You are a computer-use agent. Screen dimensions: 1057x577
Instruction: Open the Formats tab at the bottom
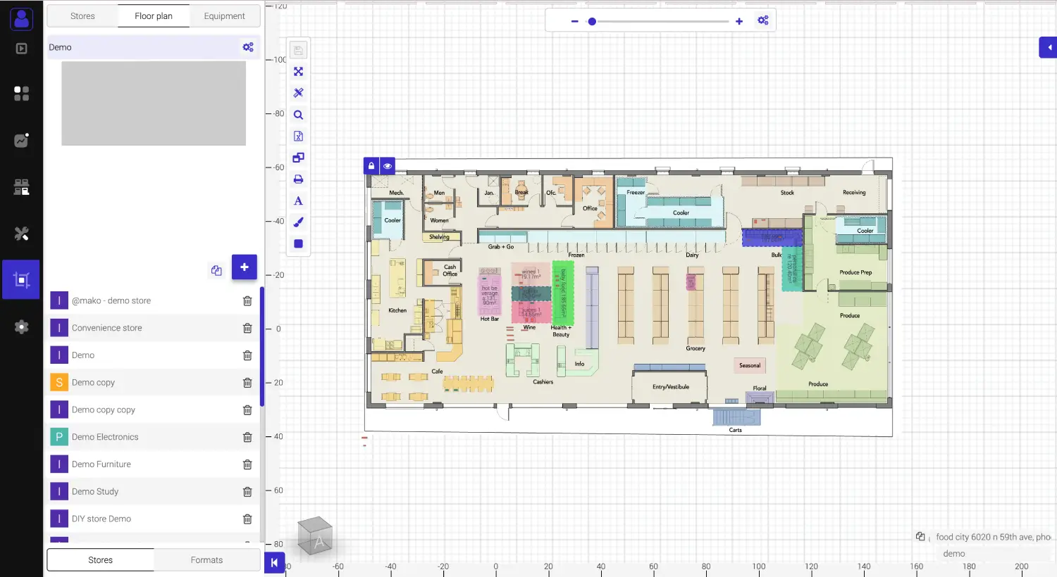206,559
